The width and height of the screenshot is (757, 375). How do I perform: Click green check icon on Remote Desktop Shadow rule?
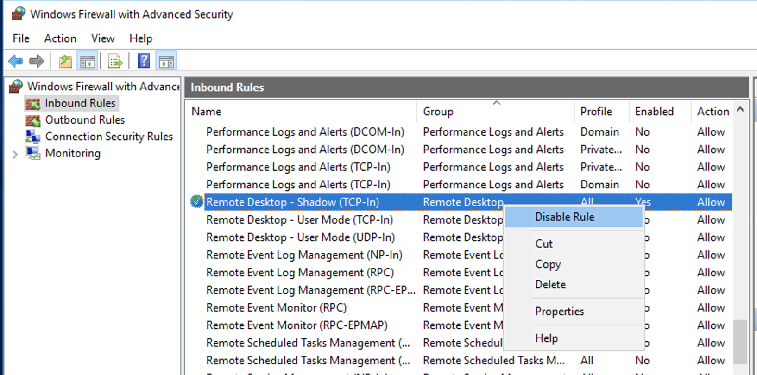point(196,202)
